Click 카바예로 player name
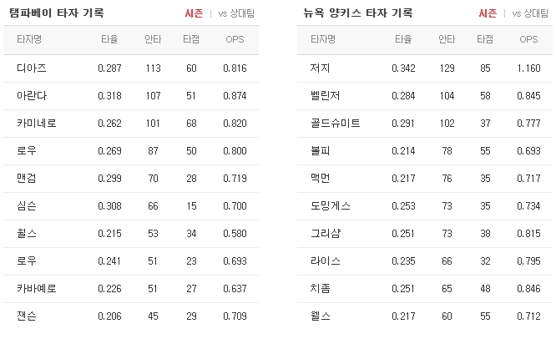The height and width of the screenshot is (344, 556). tap(37, 289)
